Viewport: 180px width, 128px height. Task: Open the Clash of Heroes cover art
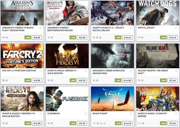pos(158,99)
